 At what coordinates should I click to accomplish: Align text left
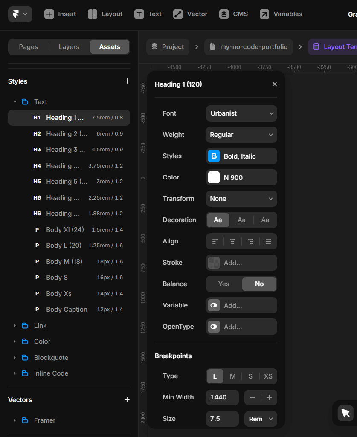tap(215, 241)
